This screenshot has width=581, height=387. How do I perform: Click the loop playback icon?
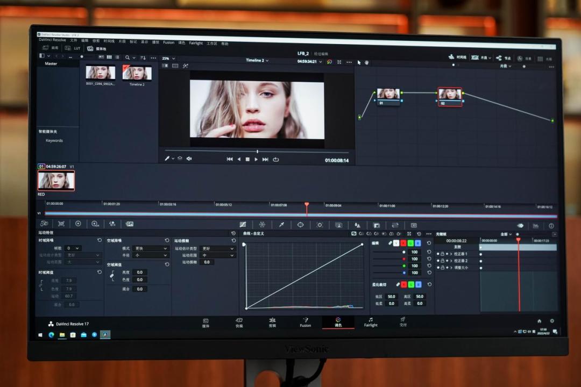pyautogui.click(x=275, y=160)
